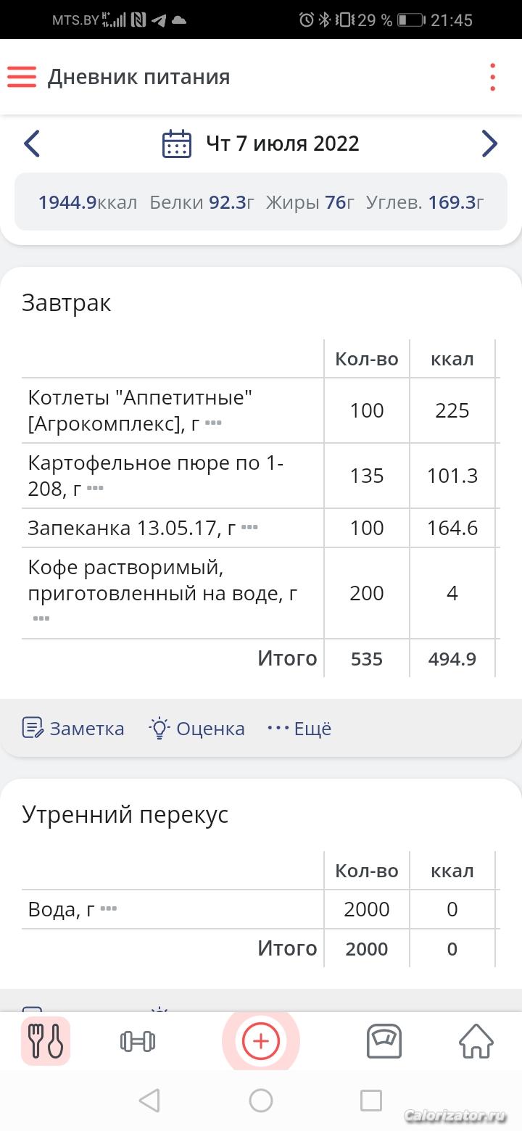Open Оценка for breakfast
Screen dimensions: 522x1131
coord(197,728)
